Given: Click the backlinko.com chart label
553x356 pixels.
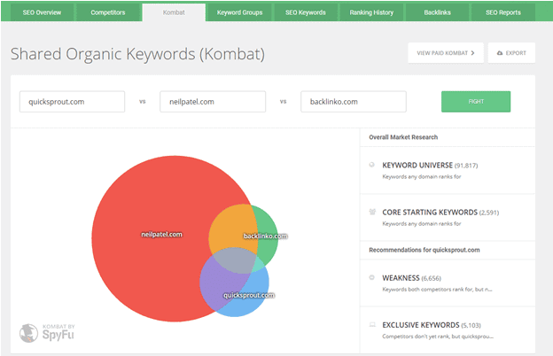Looking at the screenshot, I should click(x=266, y=236).
